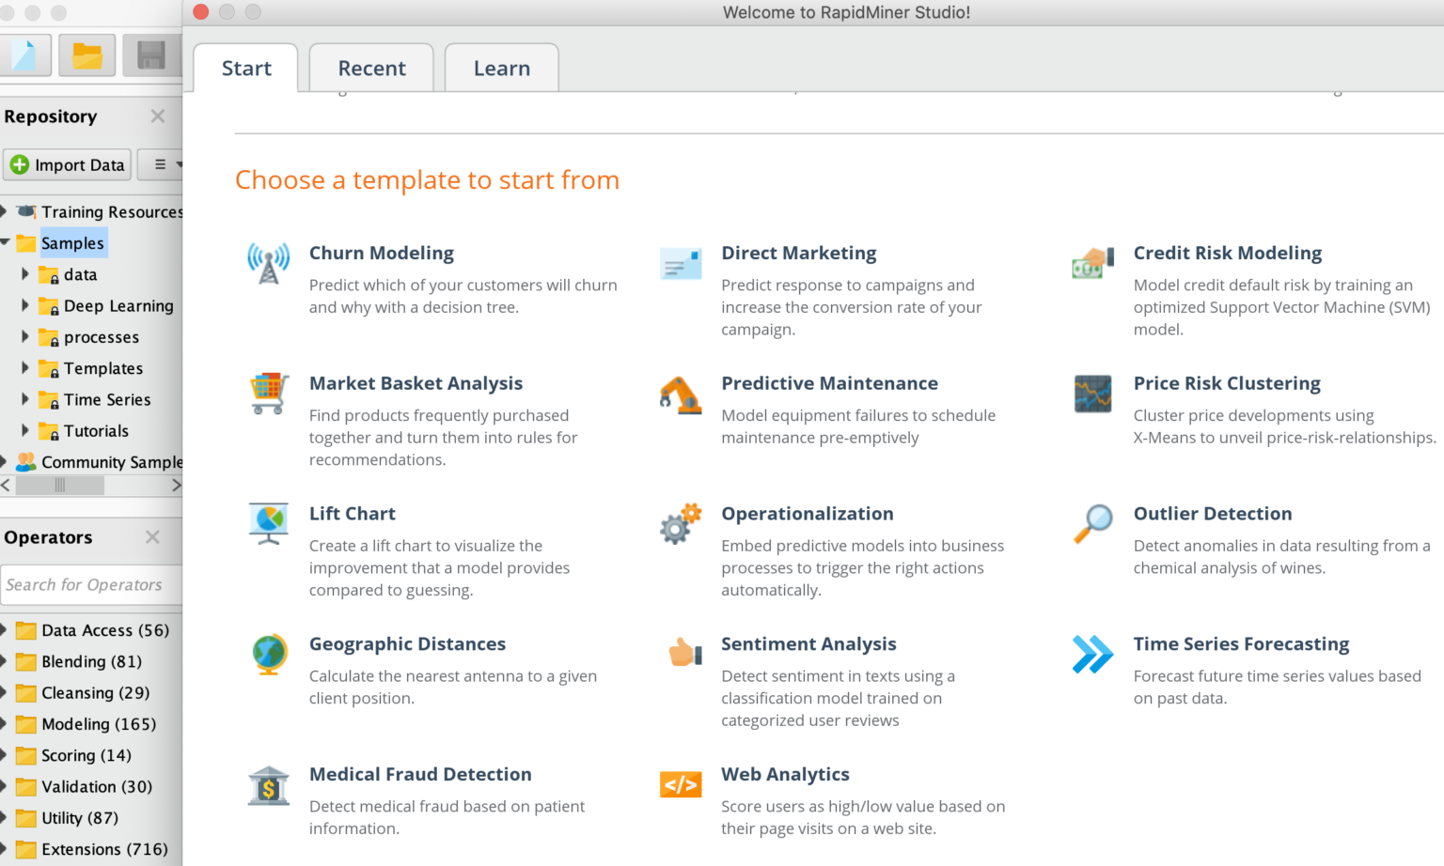This screenshot has width=1444, height=866.
Task: Click the repository scrollbar left arrow
Action: [6, 485]
